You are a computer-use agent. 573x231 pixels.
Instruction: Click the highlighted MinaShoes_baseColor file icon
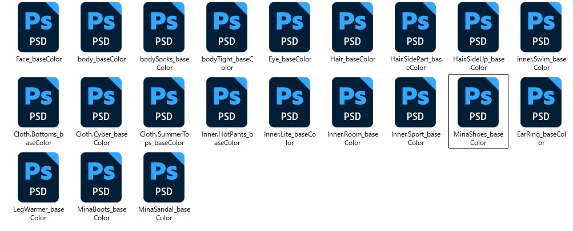pyautogui.click(x=478, y=102)
